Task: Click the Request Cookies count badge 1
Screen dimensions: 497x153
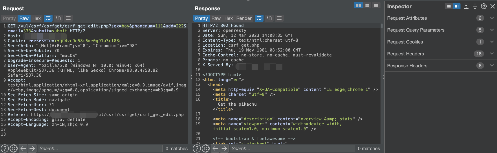Action: [x=480, y=42]
